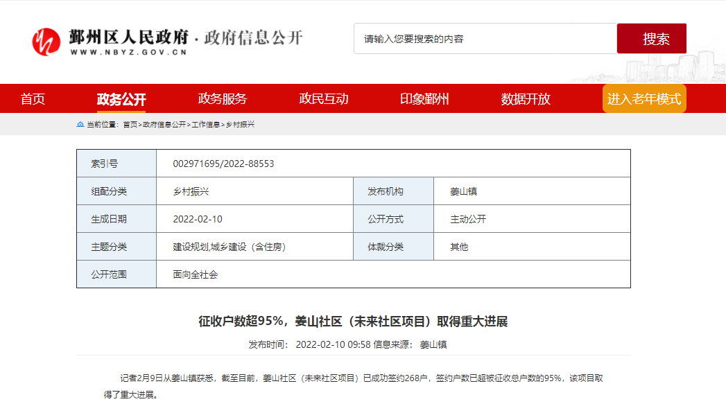Screen dimensions: 726x404
Task: Open the 政务服务 menu item
Action: click(x=223, y=99)
